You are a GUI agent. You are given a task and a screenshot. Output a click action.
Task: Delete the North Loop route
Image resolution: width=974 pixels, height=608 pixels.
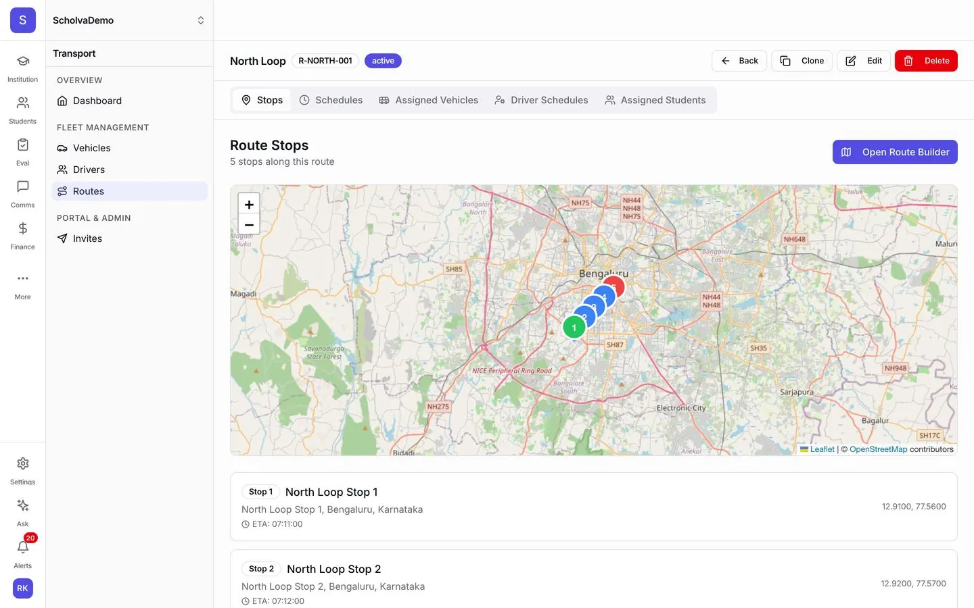pyautogui.click(x=926, y=61)
